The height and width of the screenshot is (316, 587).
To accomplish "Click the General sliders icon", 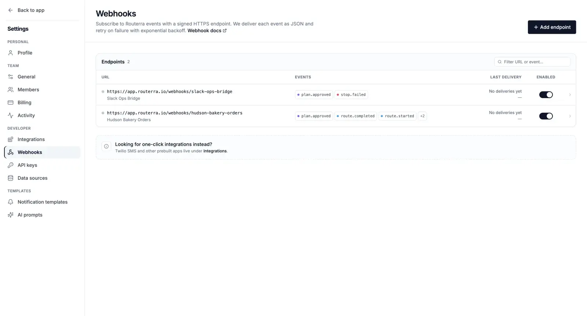I will pyautogui.click(x=11, y=77).
